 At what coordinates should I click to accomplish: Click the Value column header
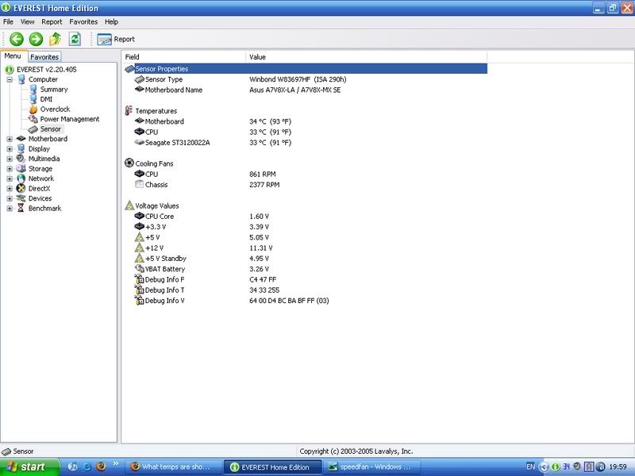point(366,57)
